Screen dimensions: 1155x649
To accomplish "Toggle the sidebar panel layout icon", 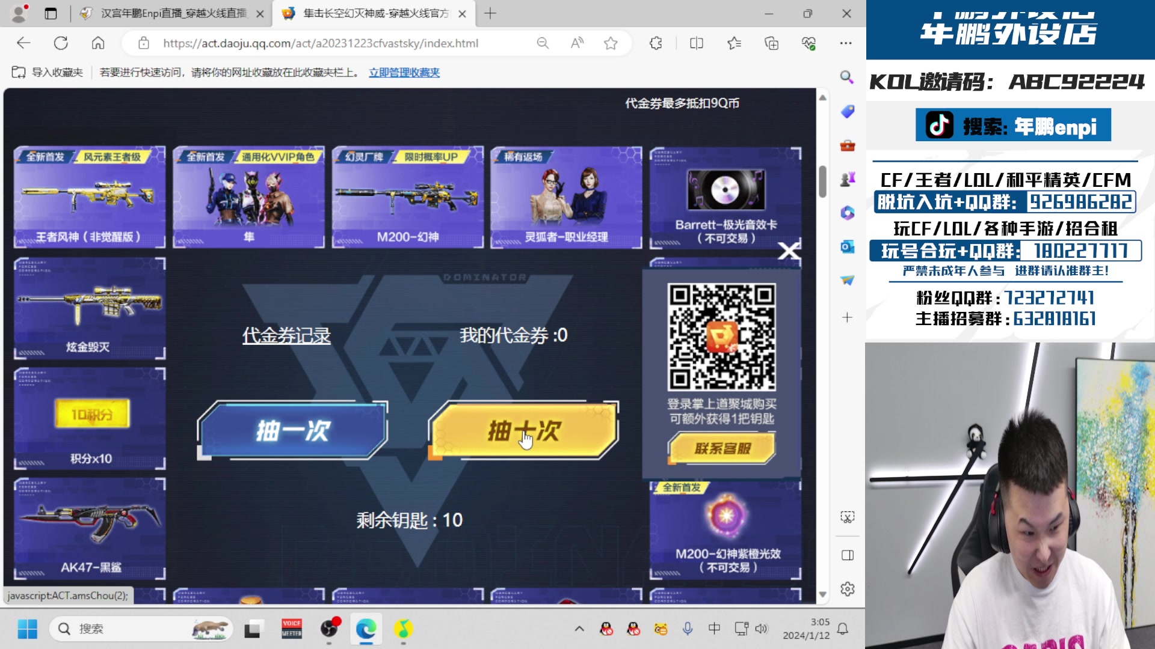I will [x=847, y=555].
